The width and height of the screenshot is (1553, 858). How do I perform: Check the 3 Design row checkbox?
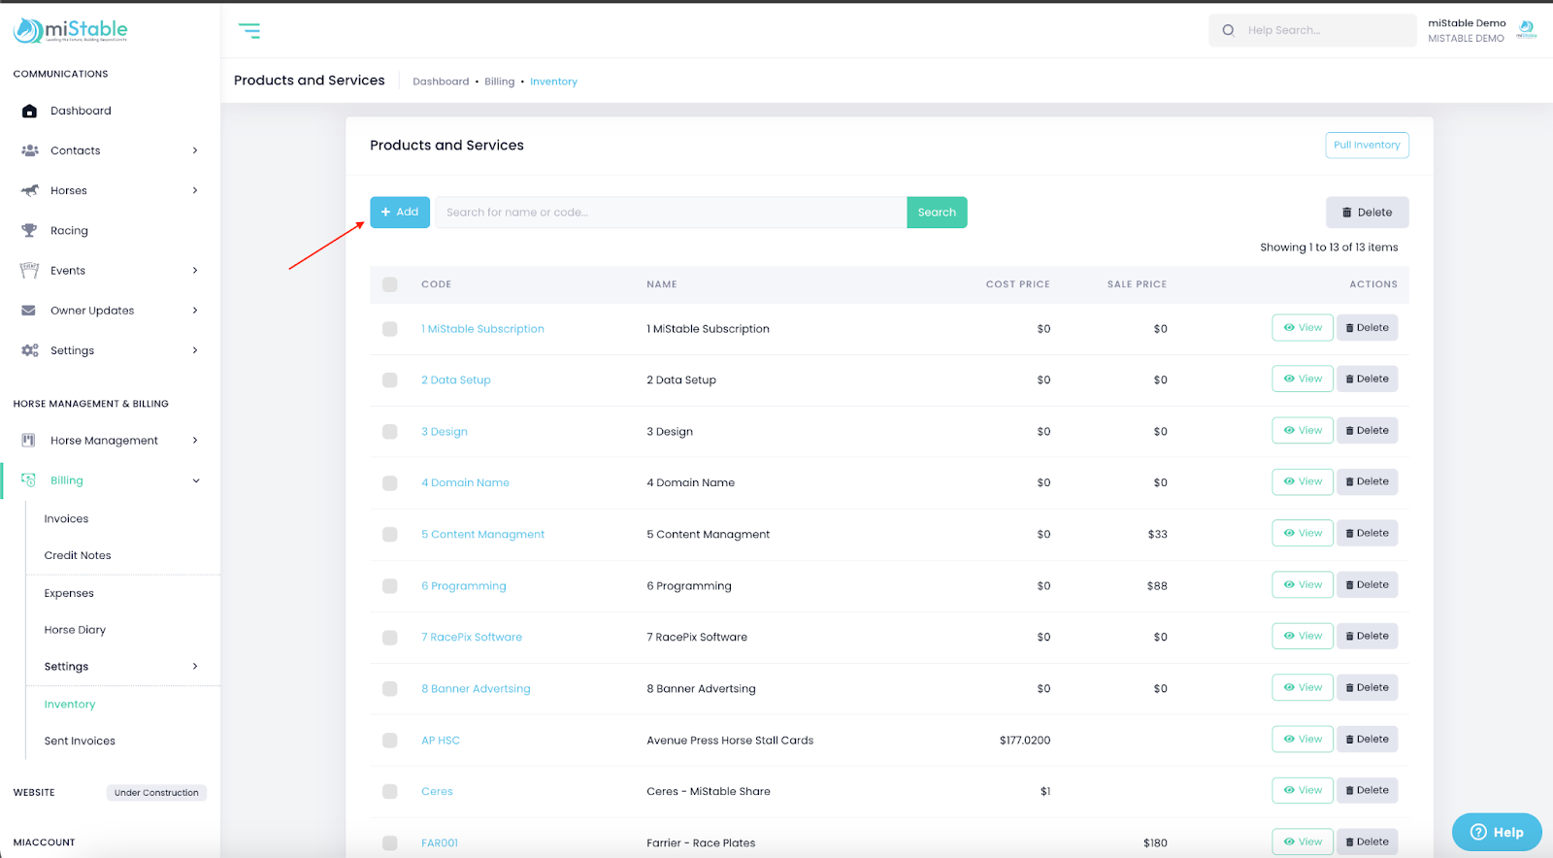click(x=390, y=432)
